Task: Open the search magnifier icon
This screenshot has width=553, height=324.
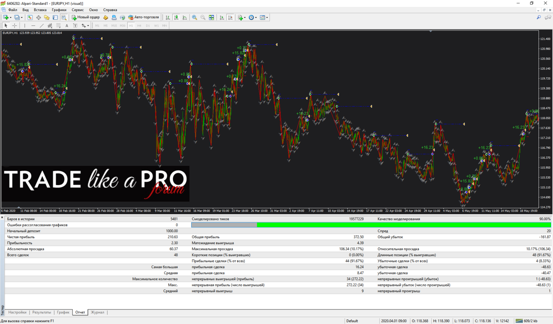Action: 539,18
